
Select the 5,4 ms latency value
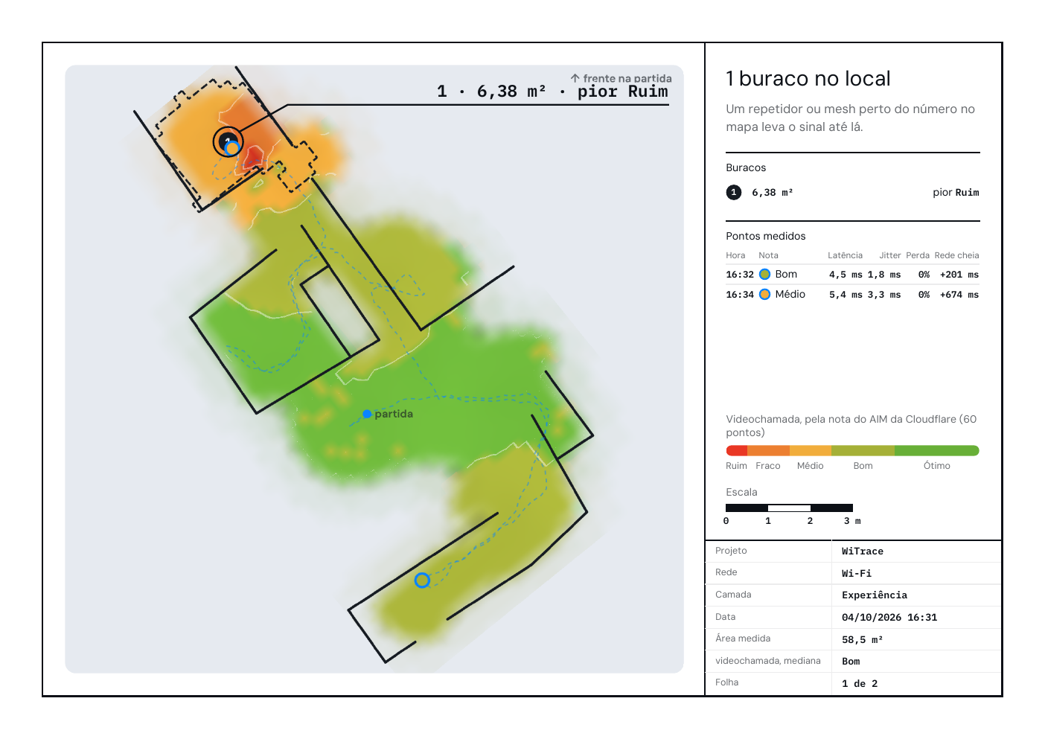[x=846, y=295]
